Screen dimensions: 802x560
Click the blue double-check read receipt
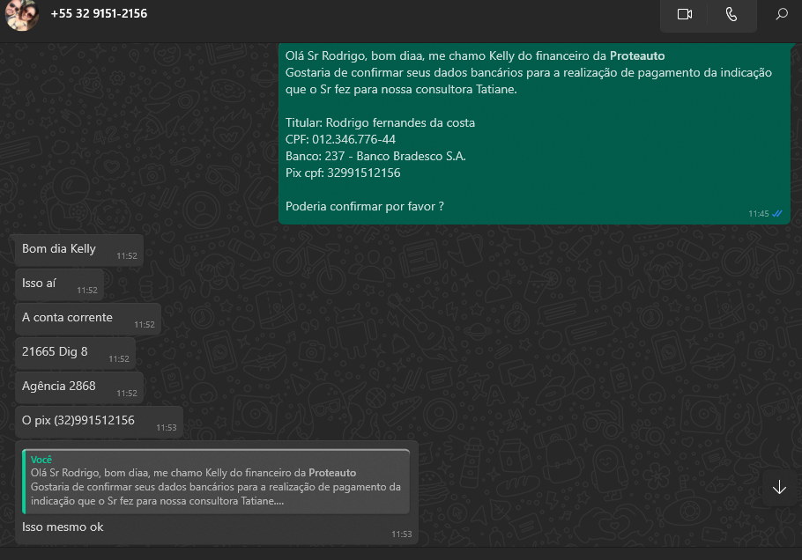(777, 213)
